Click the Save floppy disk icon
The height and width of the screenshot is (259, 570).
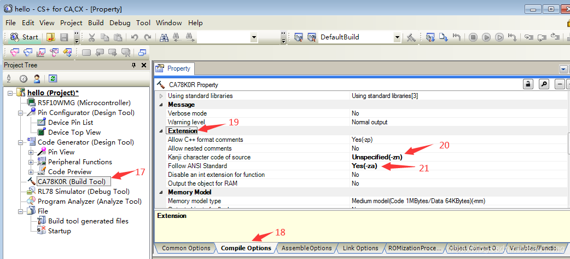coord(64,37)
